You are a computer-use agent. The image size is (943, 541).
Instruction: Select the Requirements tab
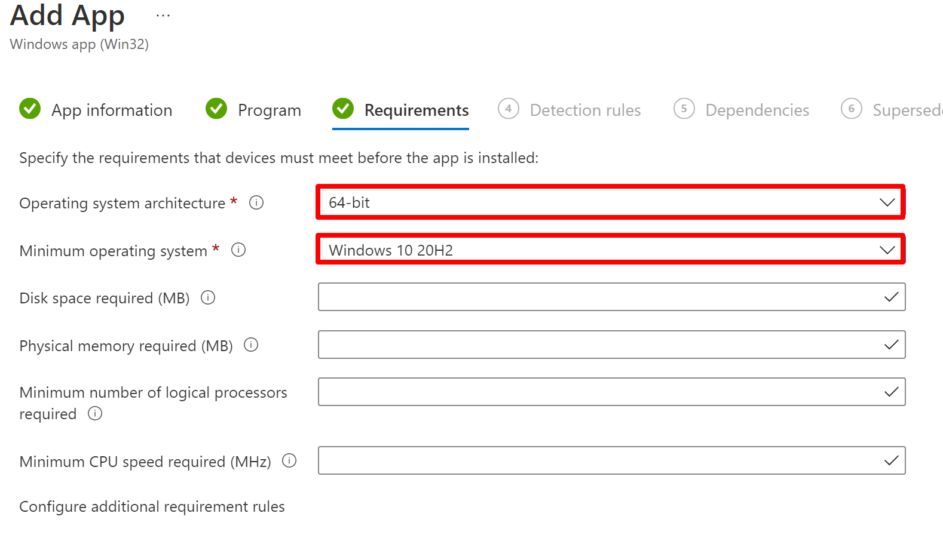point(416,110)
